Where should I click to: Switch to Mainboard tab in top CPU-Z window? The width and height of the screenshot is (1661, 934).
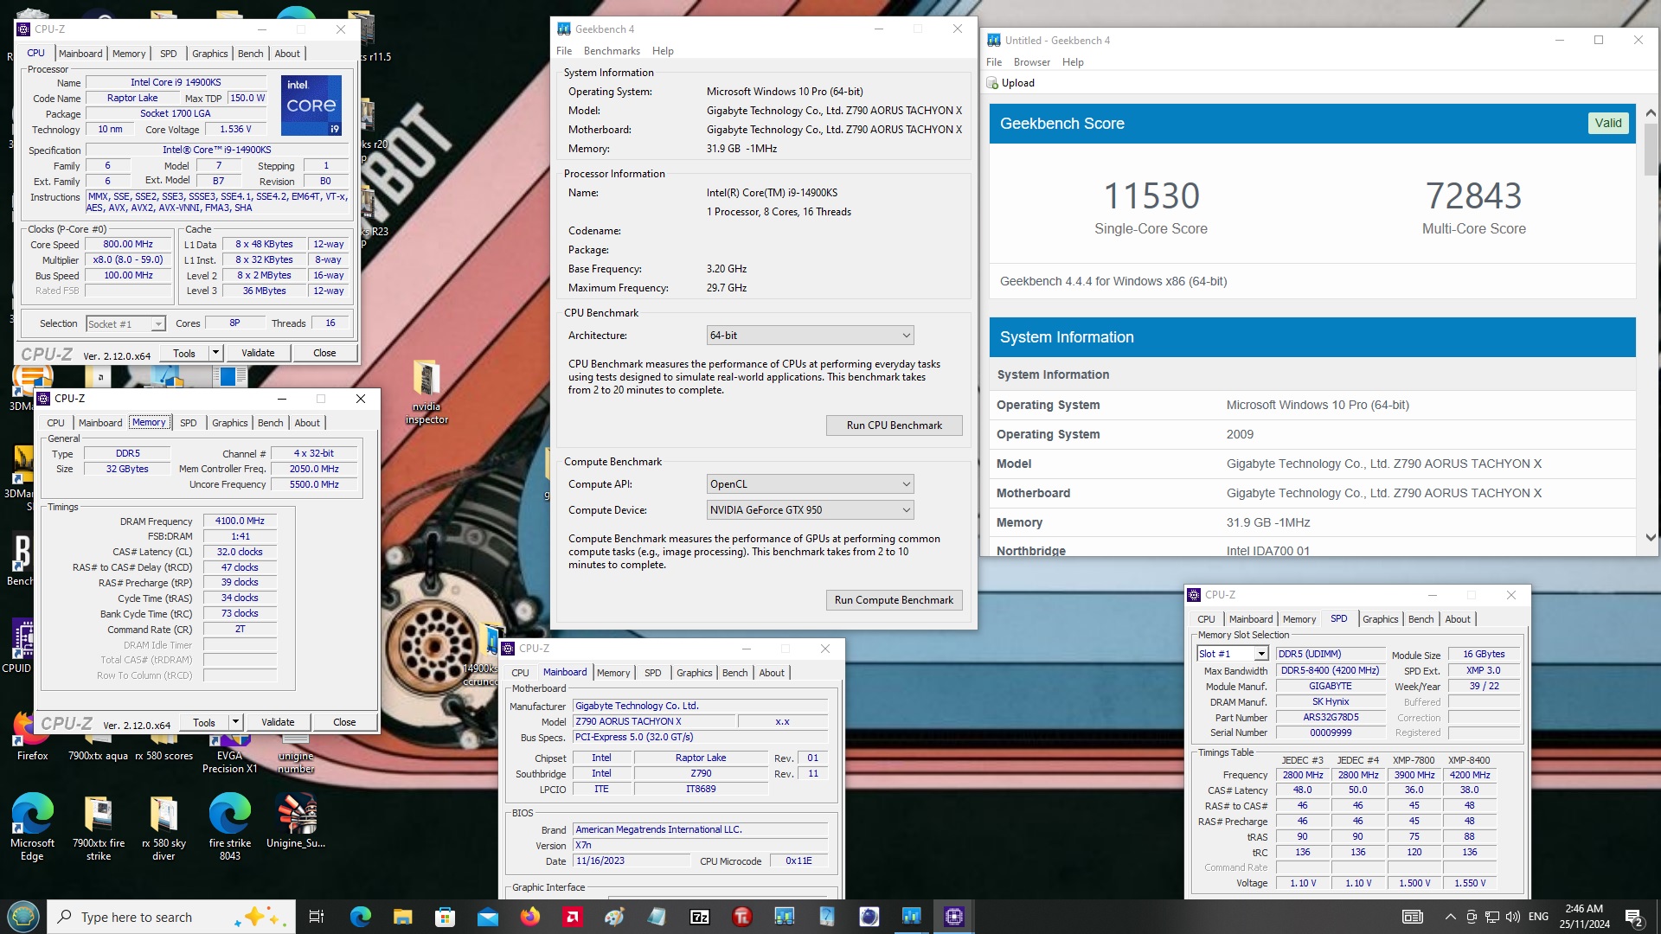pyautogui.click(x=80, y=54)
